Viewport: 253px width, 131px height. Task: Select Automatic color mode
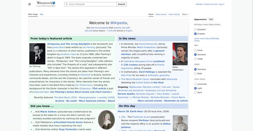[x=195, y=84]
